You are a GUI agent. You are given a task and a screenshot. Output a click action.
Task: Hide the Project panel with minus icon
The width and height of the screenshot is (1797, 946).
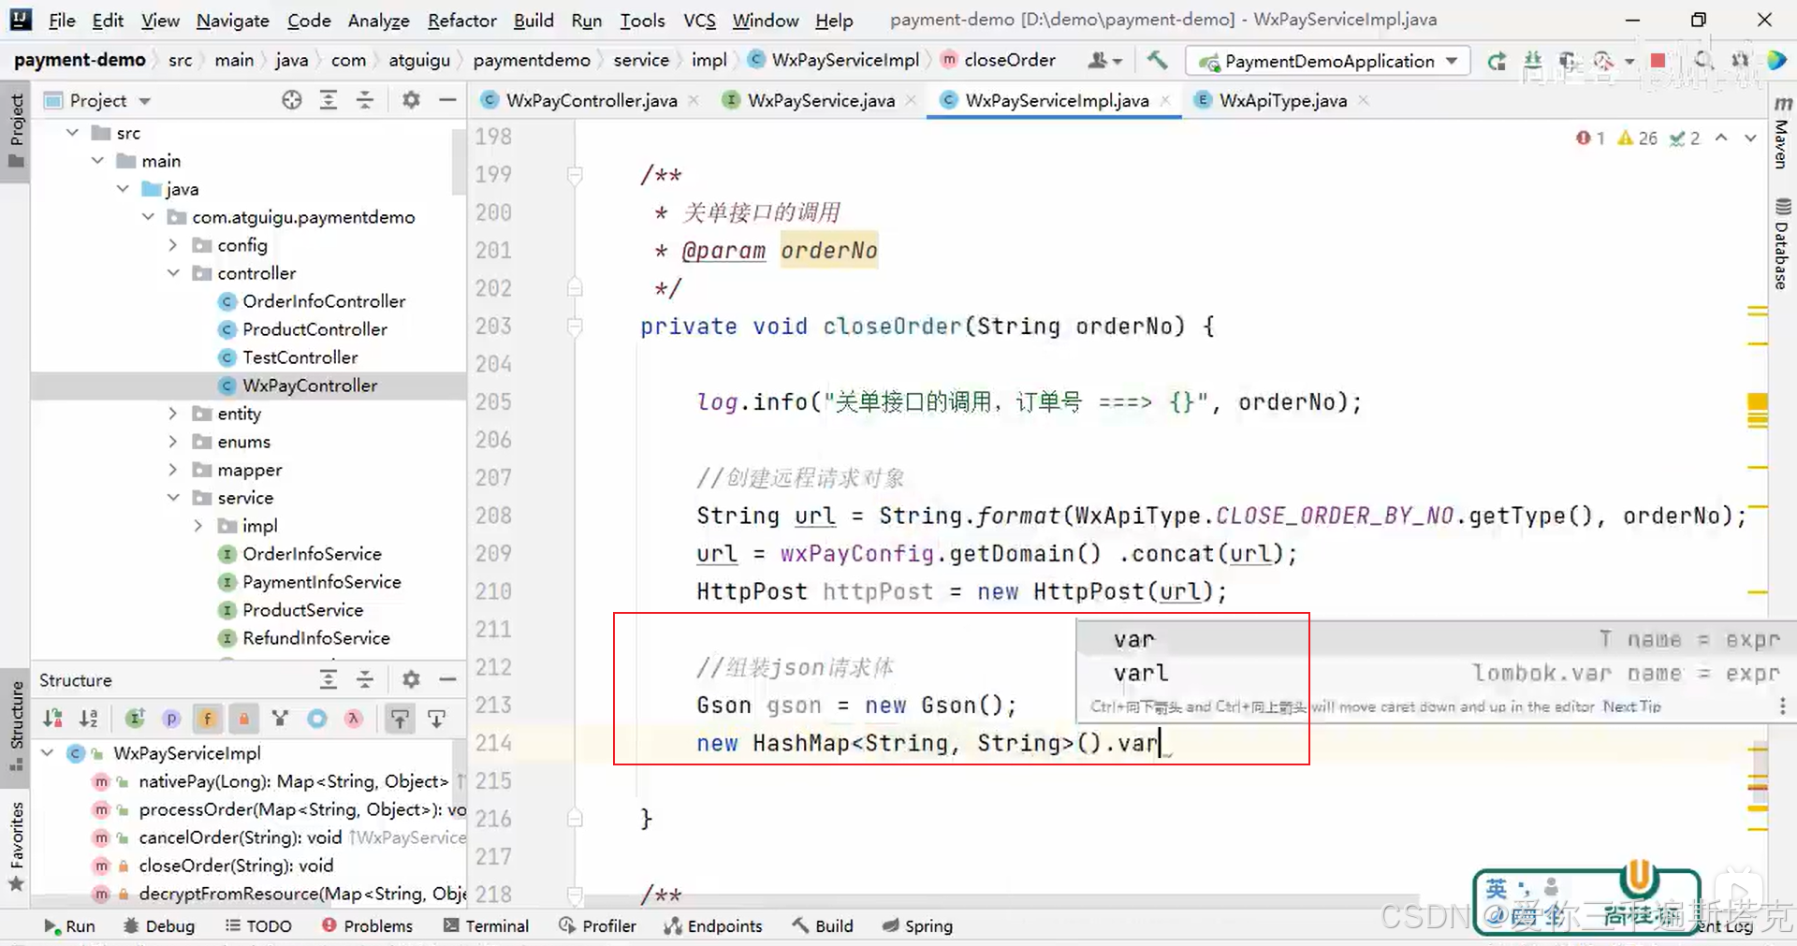pos(448,100)
